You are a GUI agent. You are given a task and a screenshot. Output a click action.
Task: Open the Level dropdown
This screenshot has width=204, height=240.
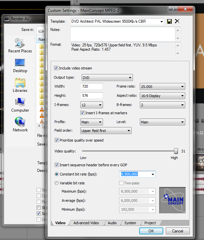pyautogui.click(x=163, y=122)
